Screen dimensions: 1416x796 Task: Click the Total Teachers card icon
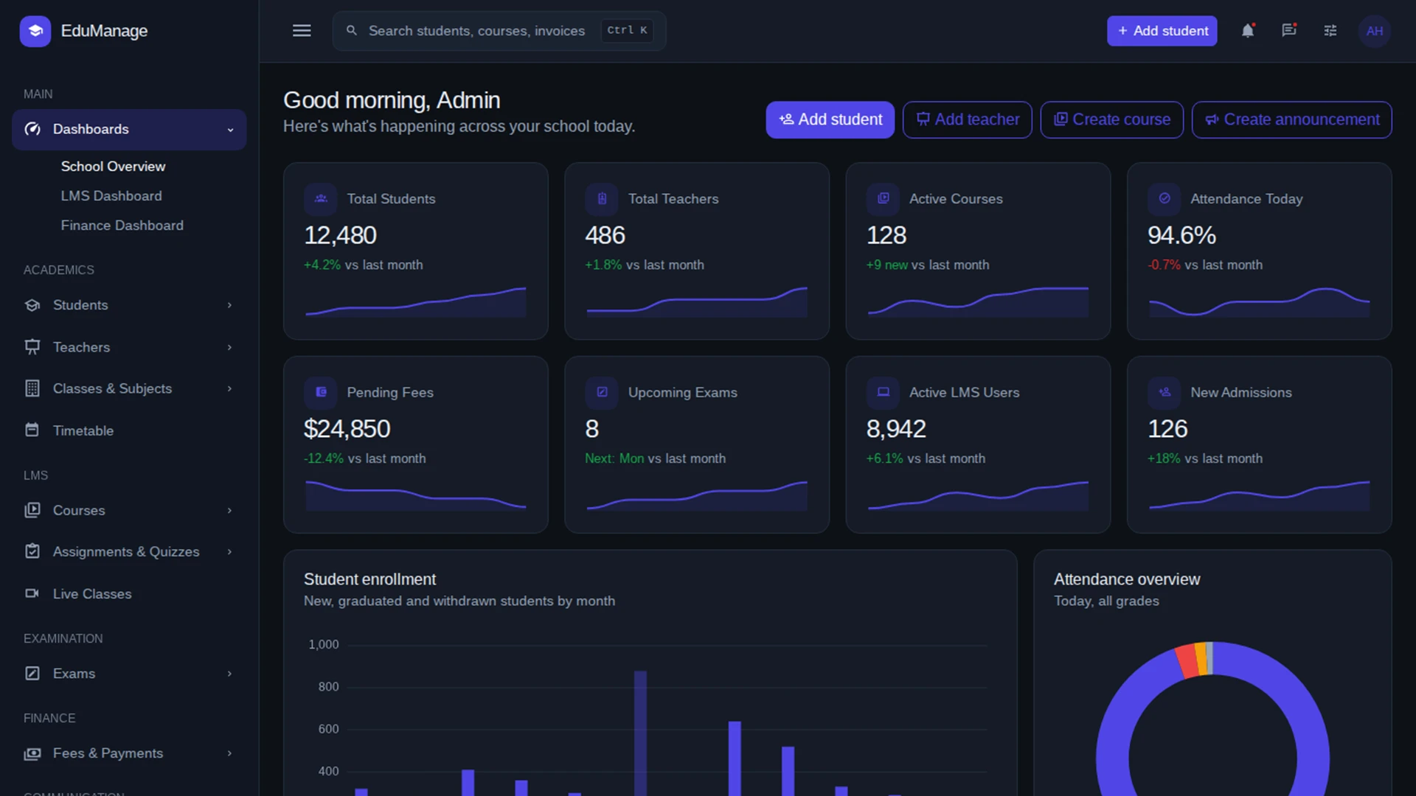point(602,199)
